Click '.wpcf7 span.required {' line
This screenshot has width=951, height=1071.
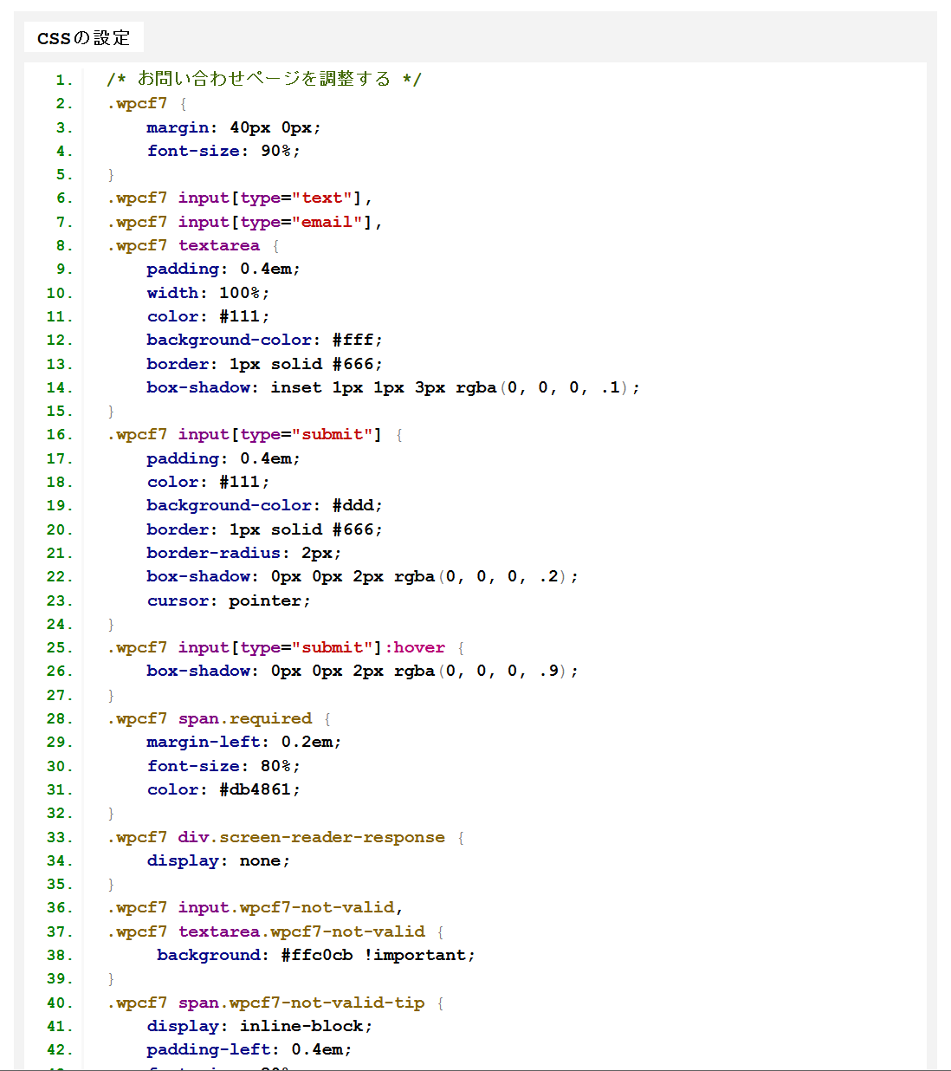(x=218, y=719)
